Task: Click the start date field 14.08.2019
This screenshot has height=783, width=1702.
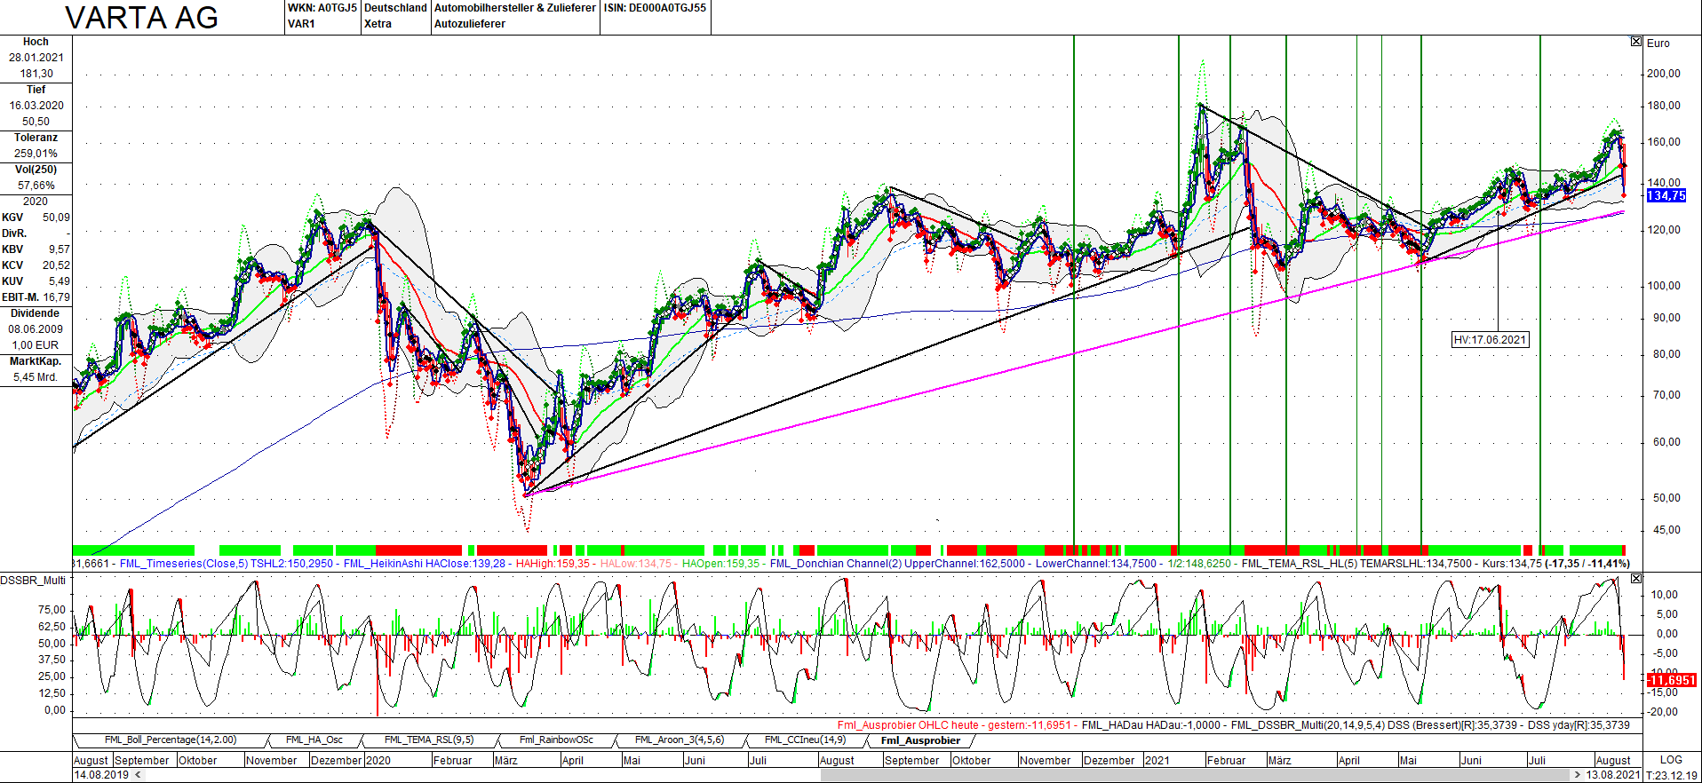Action: pos(101,775)
